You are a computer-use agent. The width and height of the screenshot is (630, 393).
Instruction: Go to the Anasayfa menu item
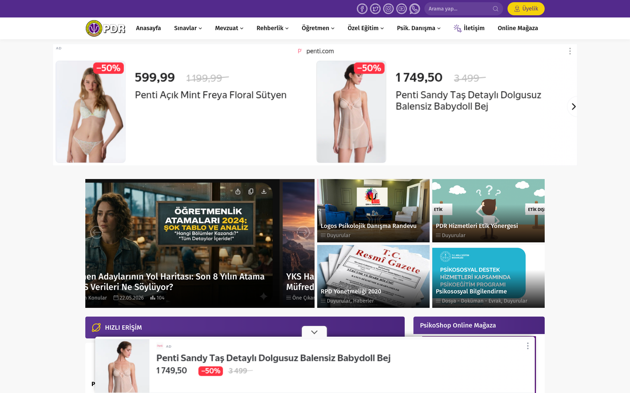click(x=148, y=28)
